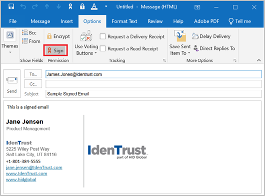This screenshot has width=265, height=196.
Task: Open the Themes dropdown
Action: coord(10,42)
